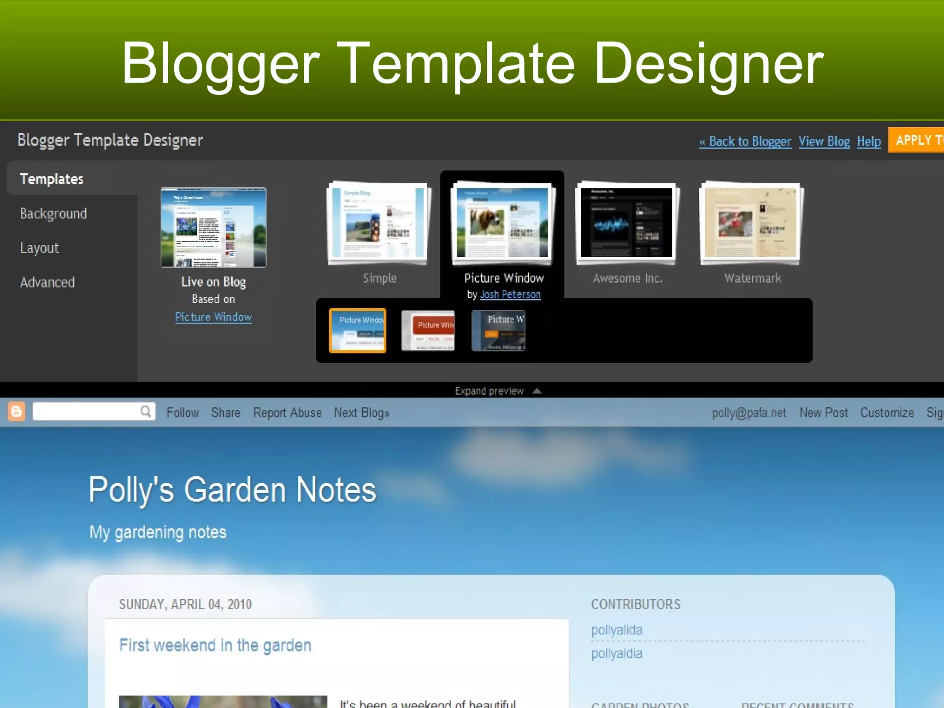Open the Templates tab in sidebar
Screen dimensions: 944x708
(x=52, y=179)
